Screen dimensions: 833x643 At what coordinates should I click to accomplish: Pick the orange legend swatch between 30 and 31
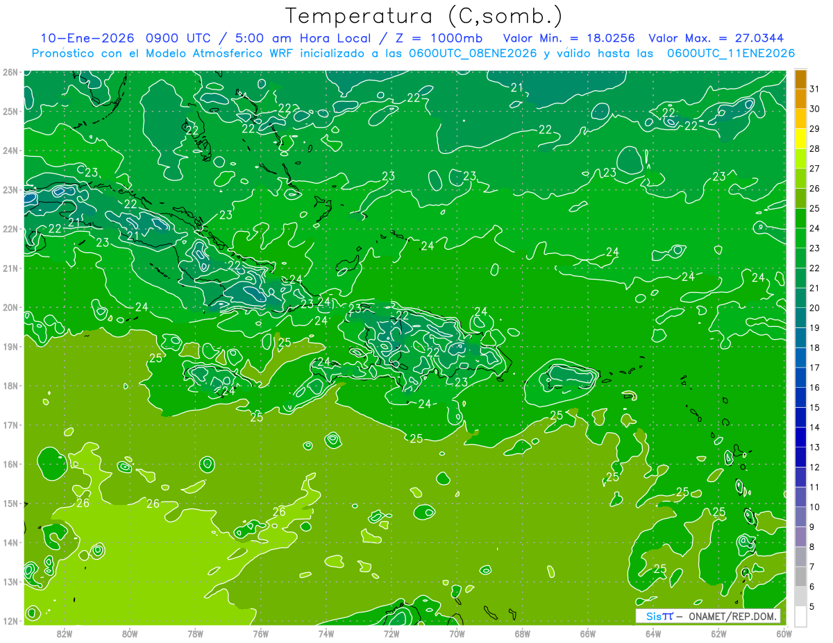800,99
